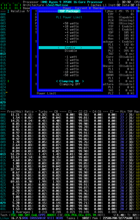Click the TjMax temperature value
This screenshot has width=140, height=220.
(x=125, y=11)
